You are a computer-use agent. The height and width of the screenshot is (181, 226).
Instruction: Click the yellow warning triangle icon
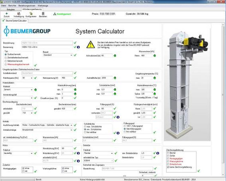point(90,45)
